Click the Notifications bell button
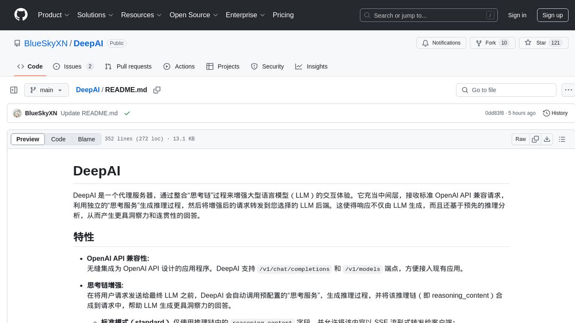The width and height of the screenshot is (575, 323). 441,43
